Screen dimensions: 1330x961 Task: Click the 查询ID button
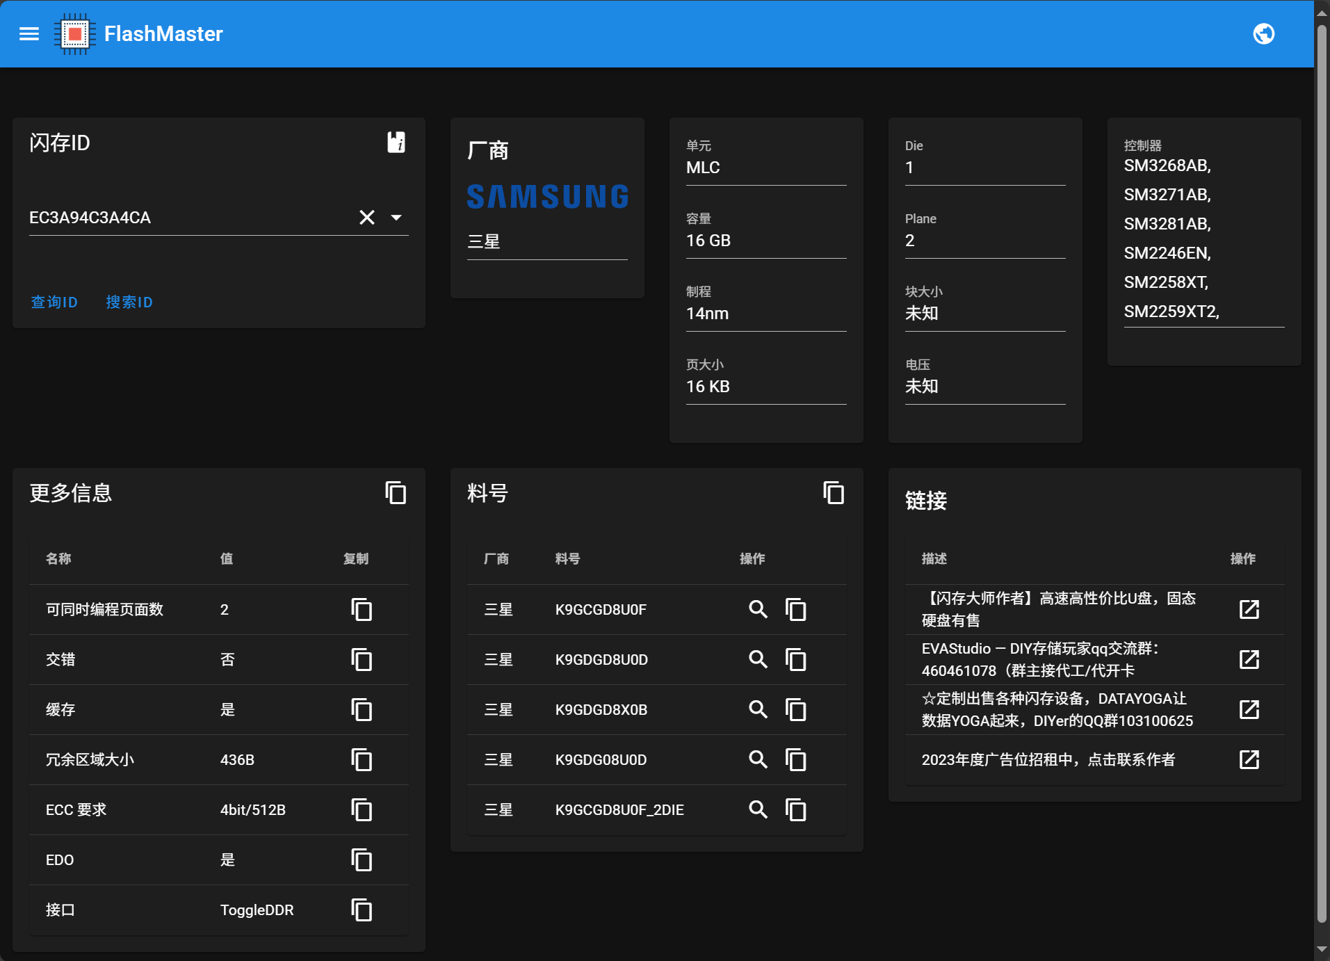pyautogui.click(x=54, y=302)
